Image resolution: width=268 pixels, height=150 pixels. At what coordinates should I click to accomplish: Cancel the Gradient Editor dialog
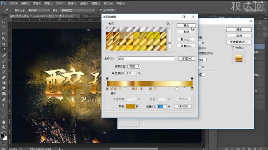click(186, 32)
